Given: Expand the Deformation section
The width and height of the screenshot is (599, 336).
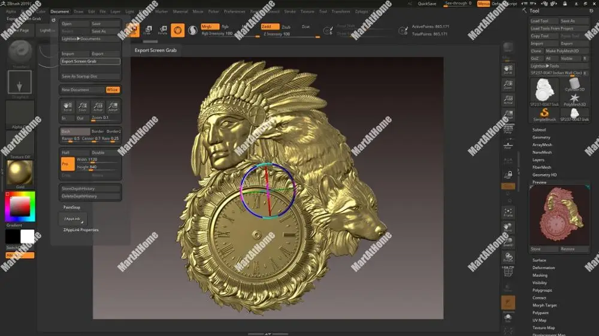Looking at the screenshot, I should click(543, 268).
